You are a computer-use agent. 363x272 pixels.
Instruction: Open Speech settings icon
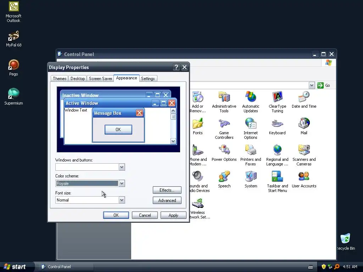coord(224,180)
